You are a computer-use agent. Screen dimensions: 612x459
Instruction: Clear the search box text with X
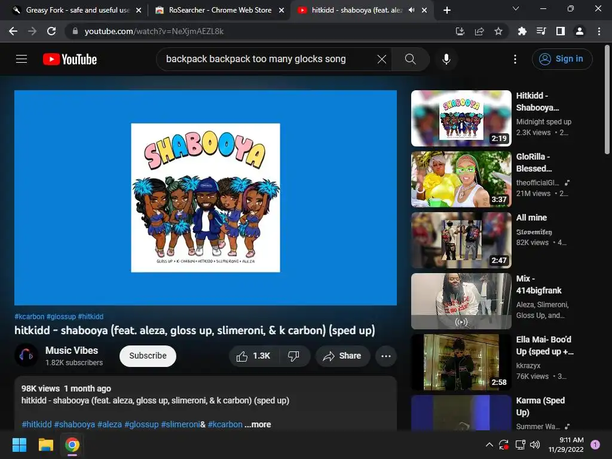point(382,59)
